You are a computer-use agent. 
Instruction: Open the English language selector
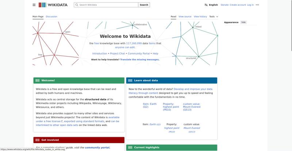coord(213,5)
